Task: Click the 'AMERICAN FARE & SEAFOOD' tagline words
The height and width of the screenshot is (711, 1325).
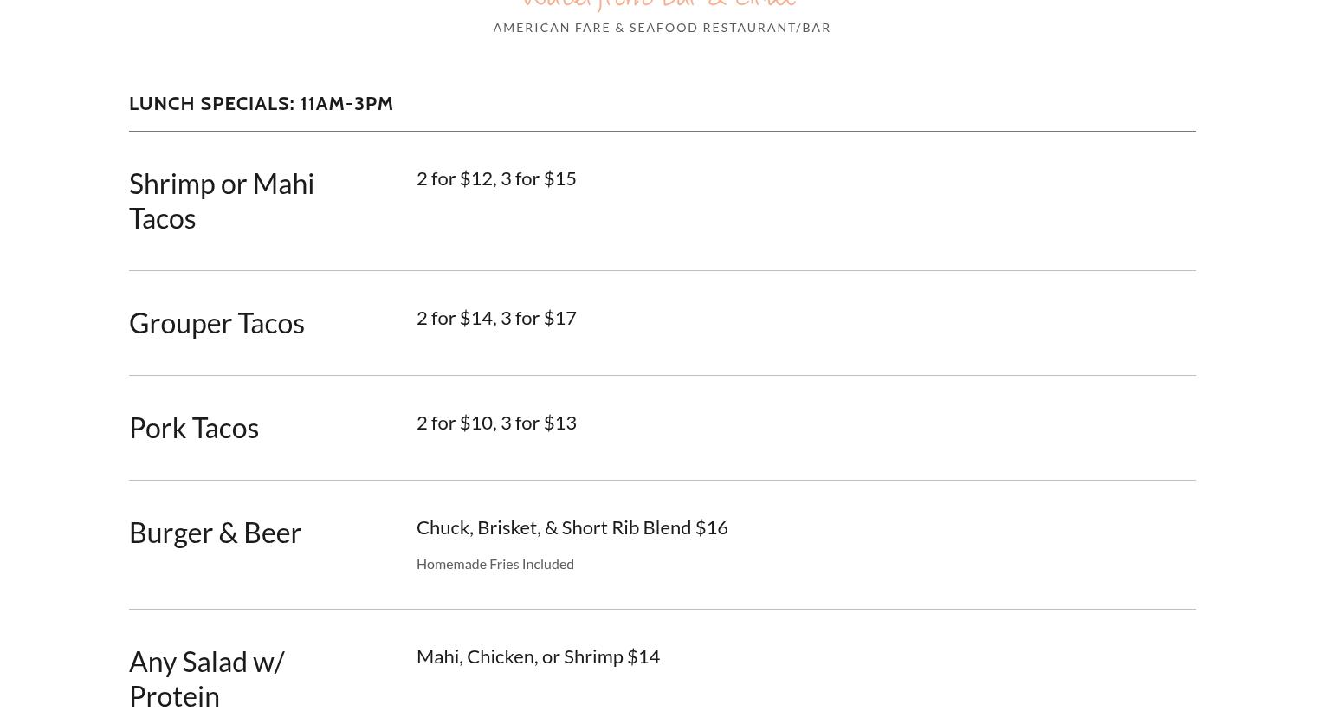Action: coord(596,28)
